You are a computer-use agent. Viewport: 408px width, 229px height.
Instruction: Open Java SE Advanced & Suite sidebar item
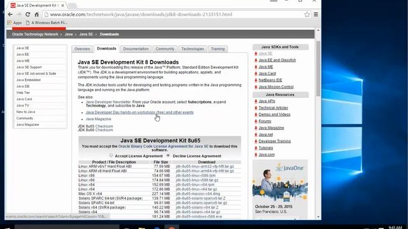[36, 74]
